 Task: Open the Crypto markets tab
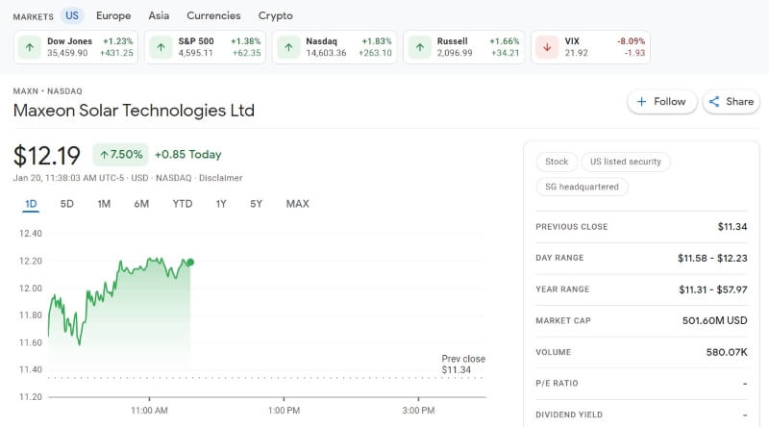coord(276,15)
